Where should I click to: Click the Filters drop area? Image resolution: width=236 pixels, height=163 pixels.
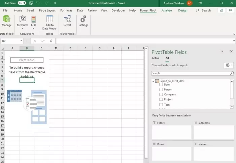172,132
